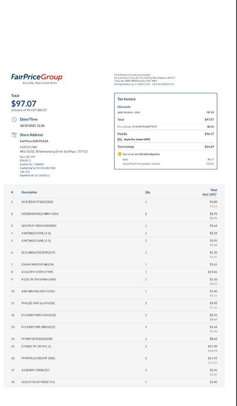Click the 'Link Members' Deal' discount row

coord(166,112)
